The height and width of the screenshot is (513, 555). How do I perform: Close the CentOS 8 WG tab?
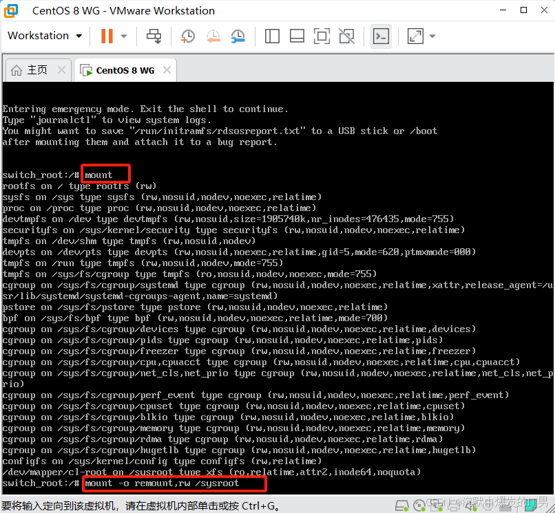click(x=167, y=70)
